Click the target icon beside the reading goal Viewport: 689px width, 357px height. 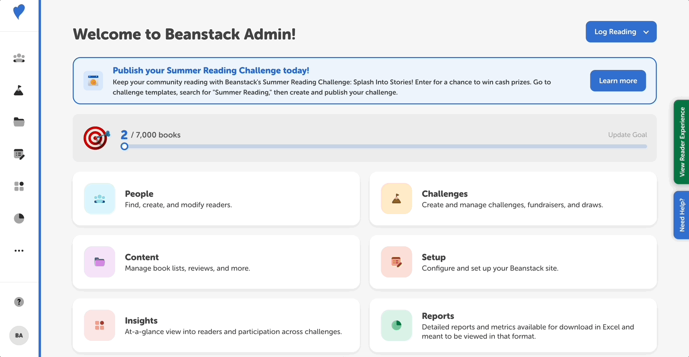coord(96,138)
